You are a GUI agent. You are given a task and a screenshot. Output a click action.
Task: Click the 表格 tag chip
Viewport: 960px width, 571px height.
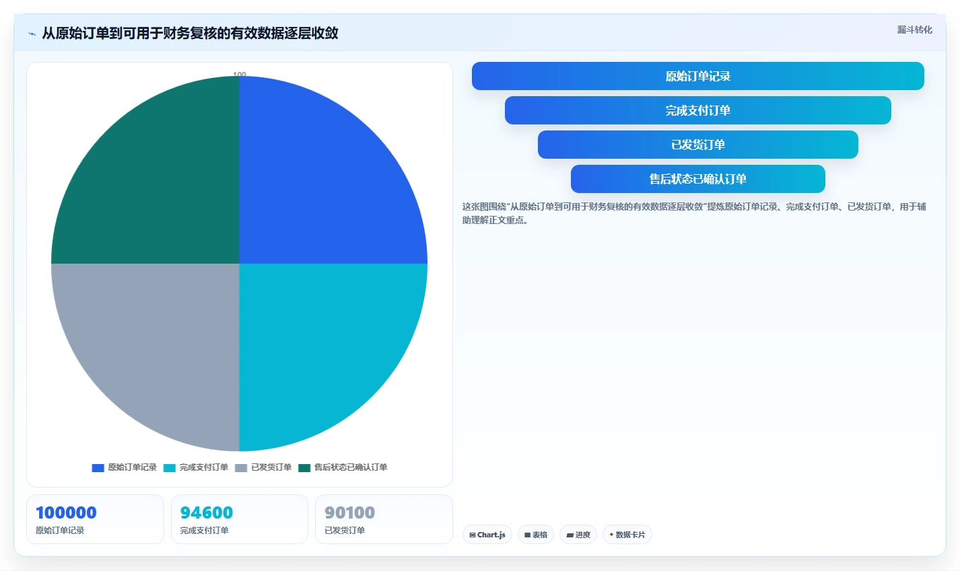536,535
